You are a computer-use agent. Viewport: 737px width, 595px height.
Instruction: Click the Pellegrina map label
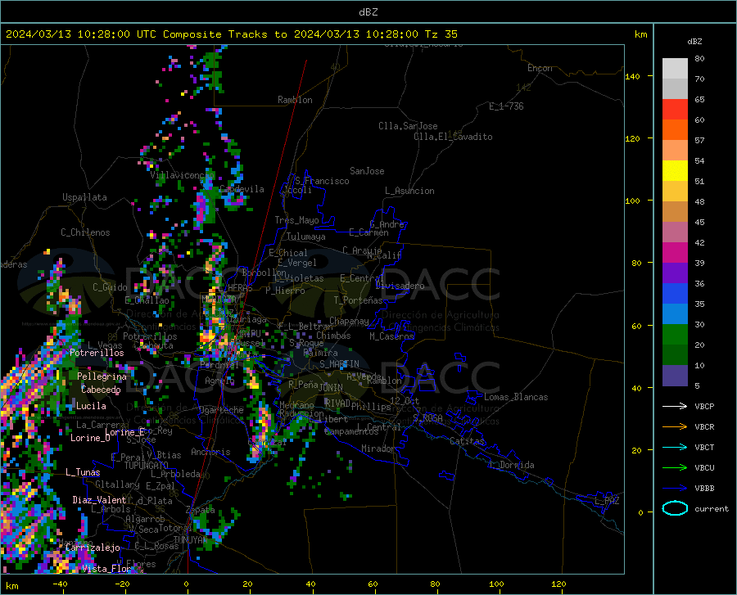102,376
